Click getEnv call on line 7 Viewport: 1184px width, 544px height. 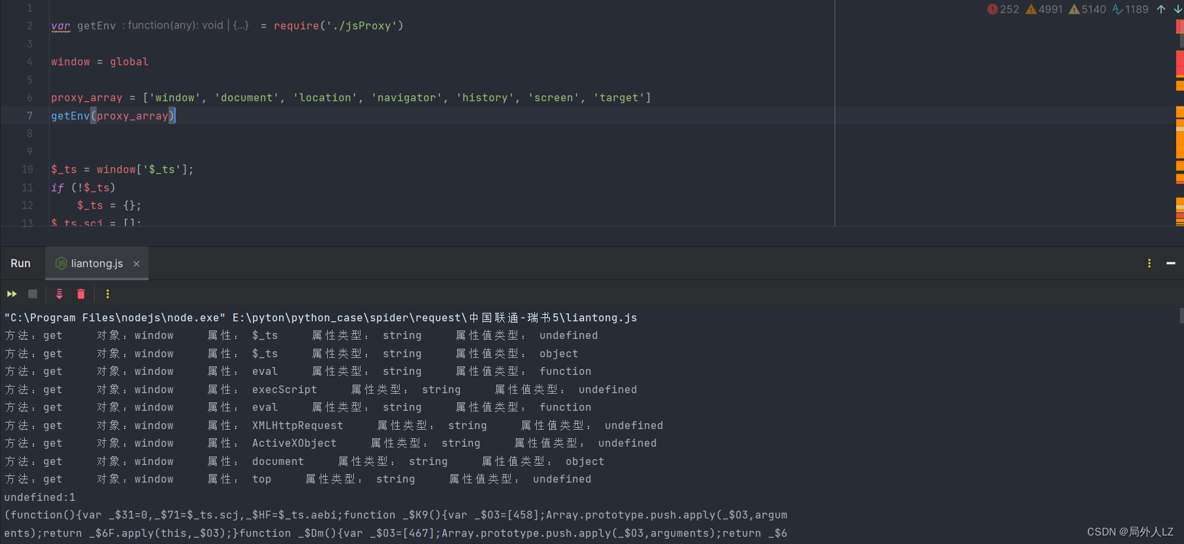113,116
